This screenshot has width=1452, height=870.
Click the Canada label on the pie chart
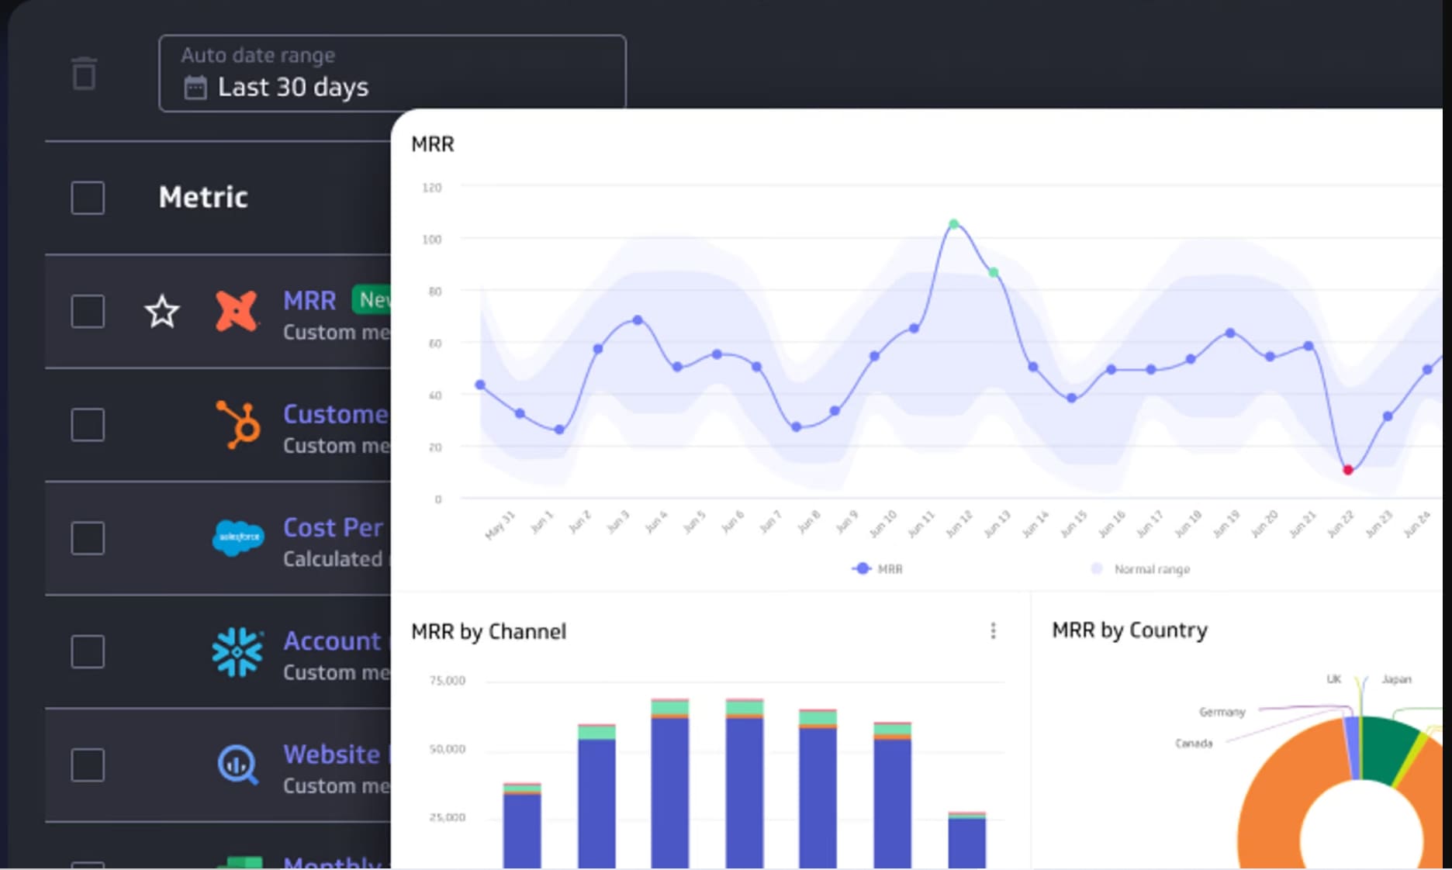(x=1194, y=744)
